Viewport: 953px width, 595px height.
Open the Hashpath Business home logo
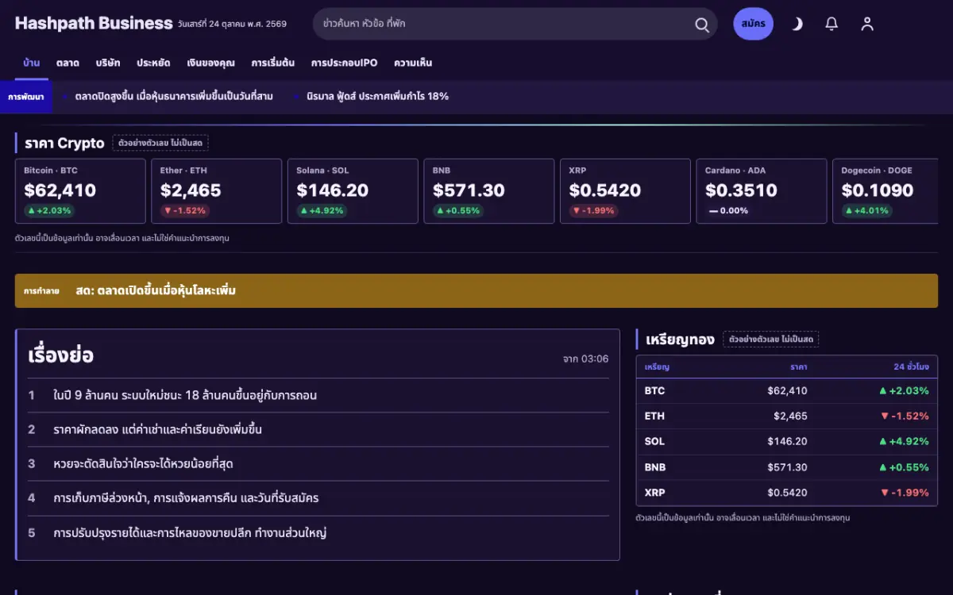point(94,24)
